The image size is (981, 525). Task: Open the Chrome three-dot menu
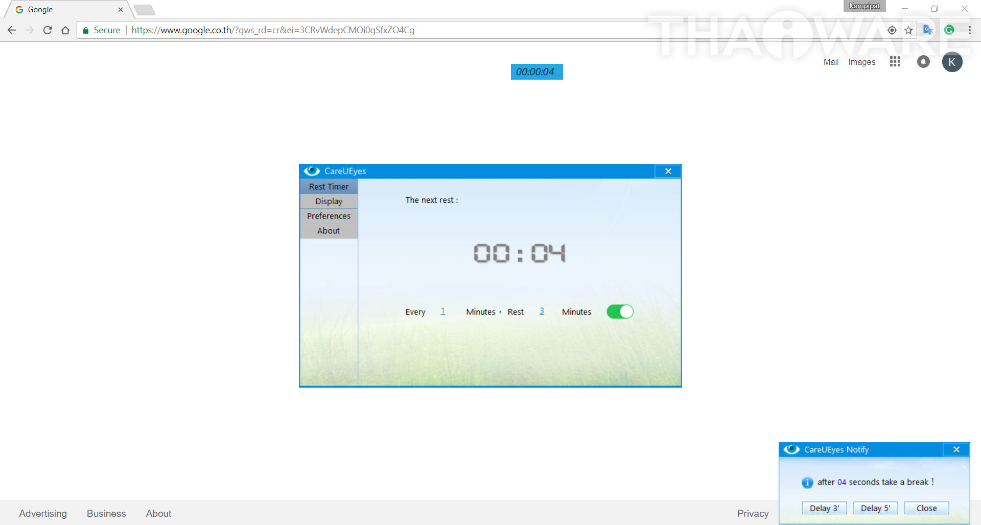[x=970, y=30]
